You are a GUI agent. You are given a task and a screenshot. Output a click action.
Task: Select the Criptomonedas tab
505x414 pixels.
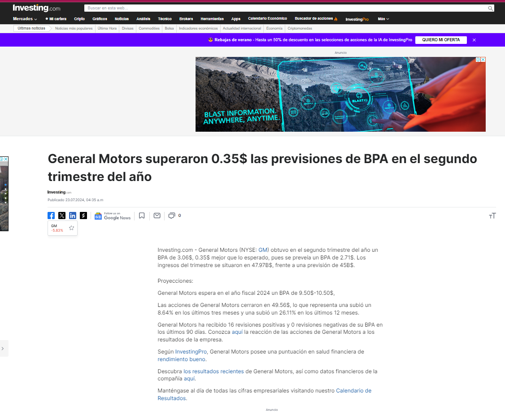(x=300, y=28)
